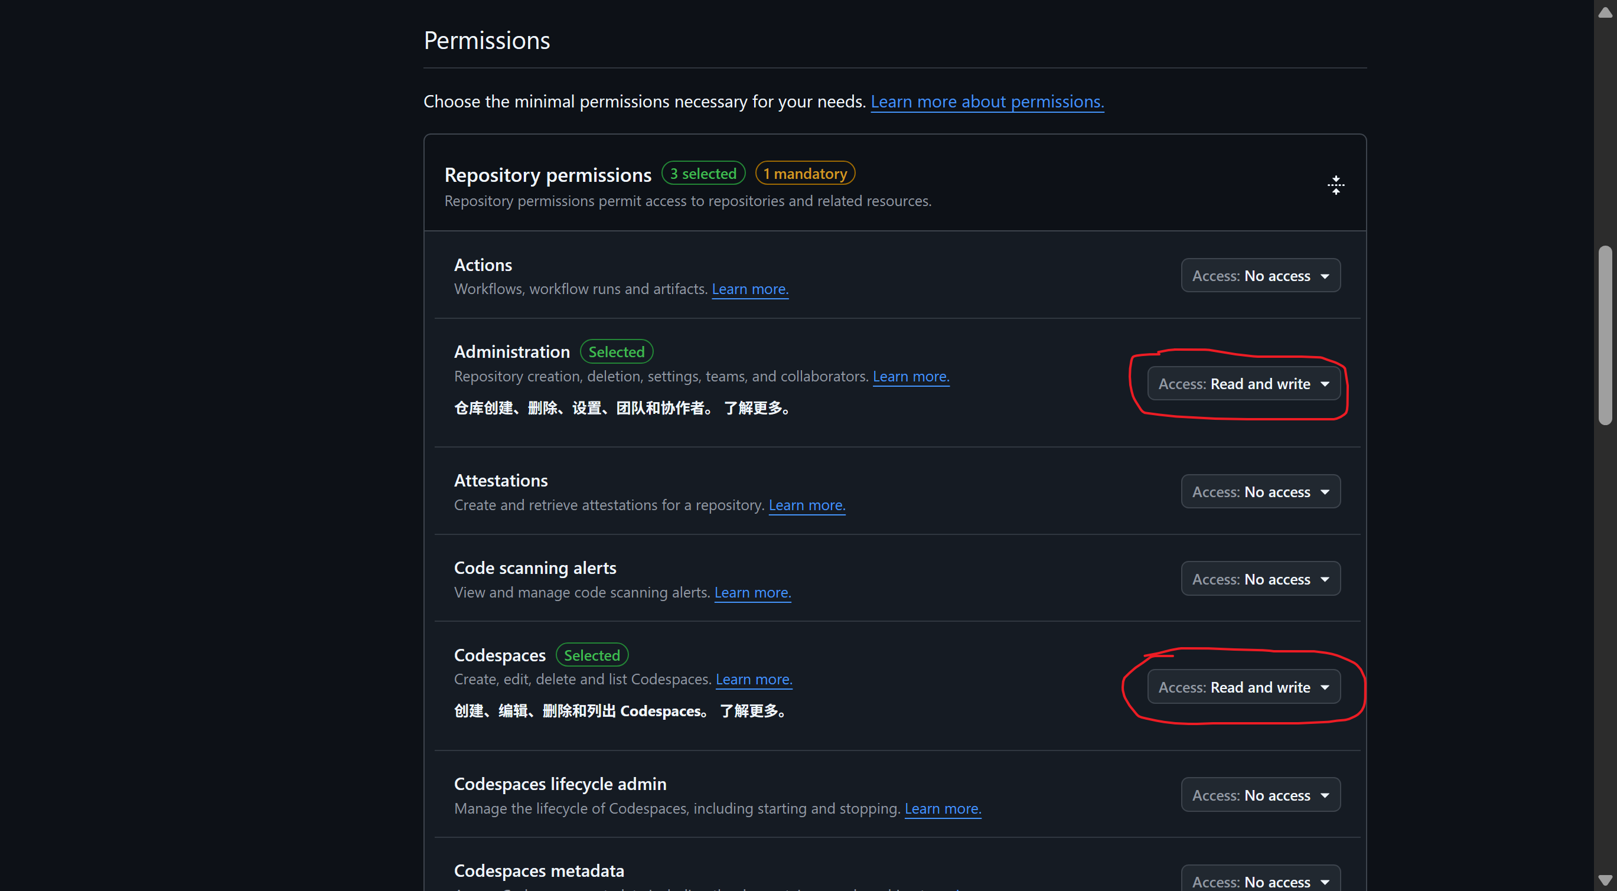Image resolution: width=1617 pixels, height=891 pixels.
Task: Click Learn more under Codespaces lifecycle admin
Action: point(942,808)
